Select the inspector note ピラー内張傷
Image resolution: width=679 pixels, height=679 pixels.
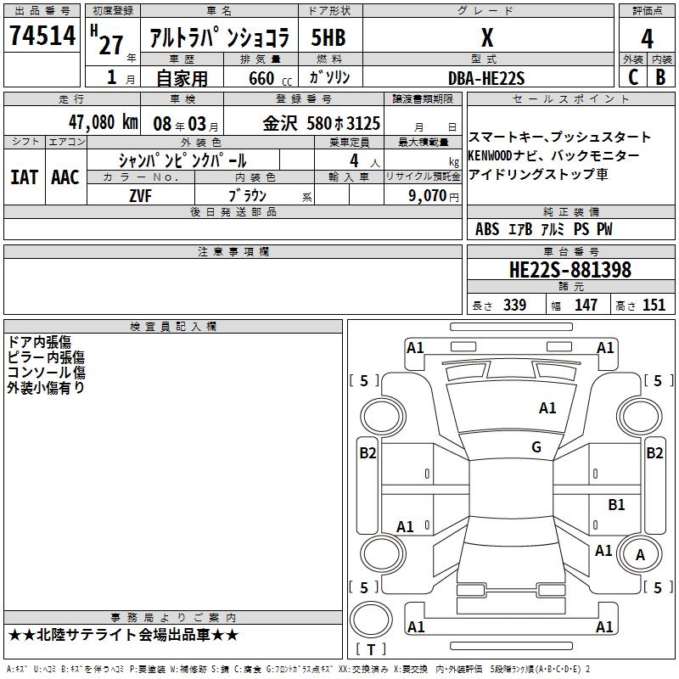[x=46, y=357]
